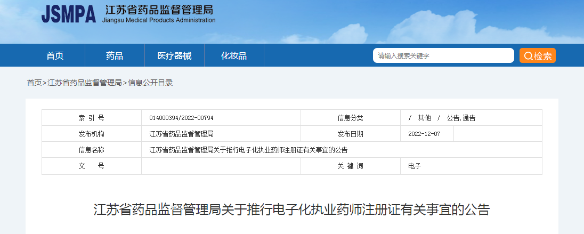Click the orange 检索 search button
Screen dimensions: 584x234
click(x=538, y=55)
